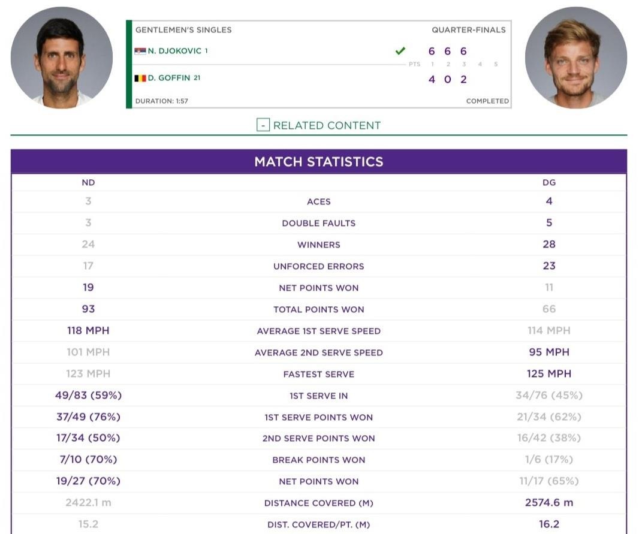The width and height of the screenshot is (642, 534).
Task: Click the Related Content heading text
Action: [x=327, y=125]
